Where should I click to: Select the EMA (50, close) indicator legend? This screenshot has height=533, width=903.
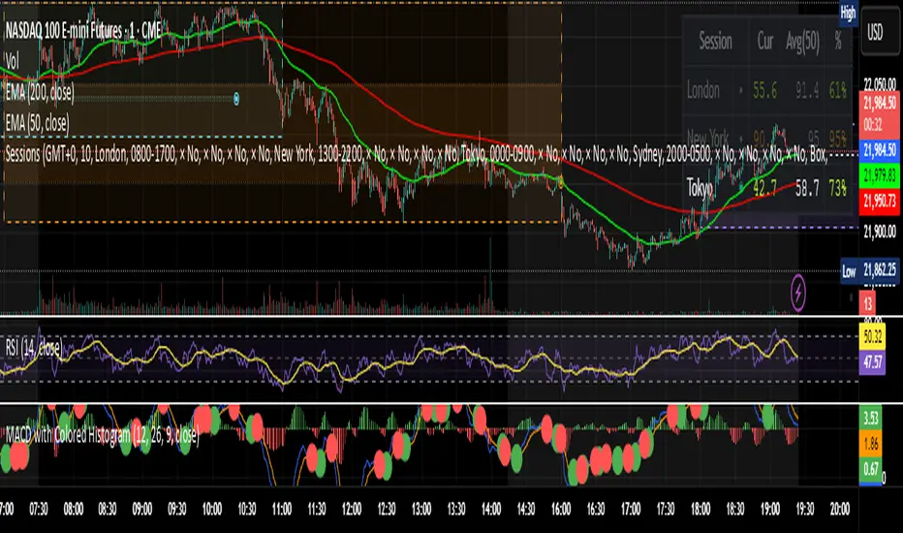[38, 123]
